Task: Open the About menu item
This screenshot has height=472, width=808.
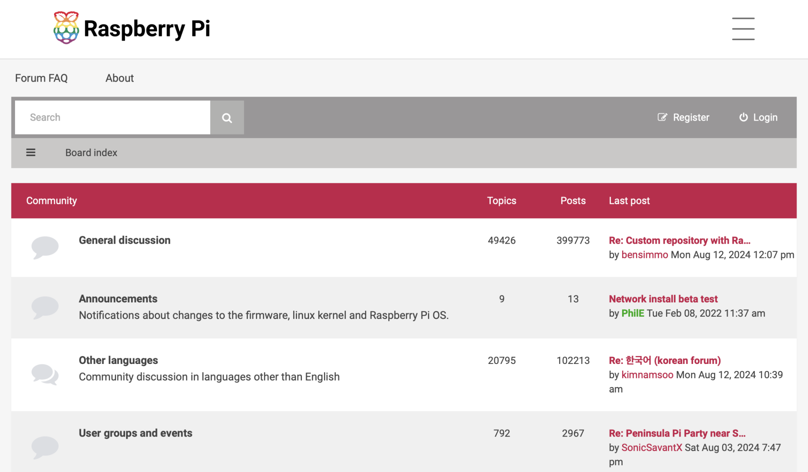Action: 120,78
